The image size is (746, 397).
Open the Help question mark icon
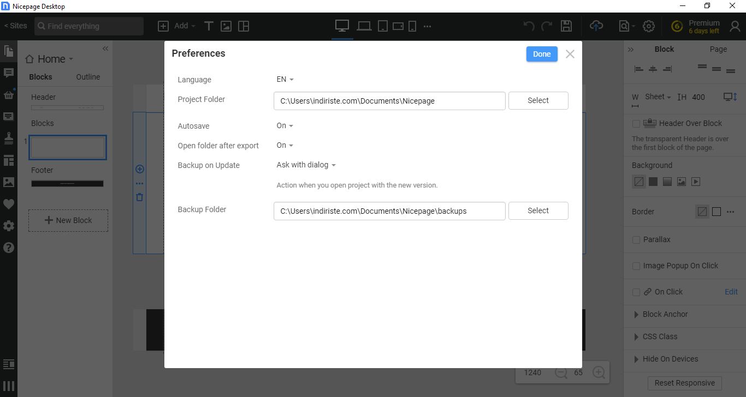9,248
